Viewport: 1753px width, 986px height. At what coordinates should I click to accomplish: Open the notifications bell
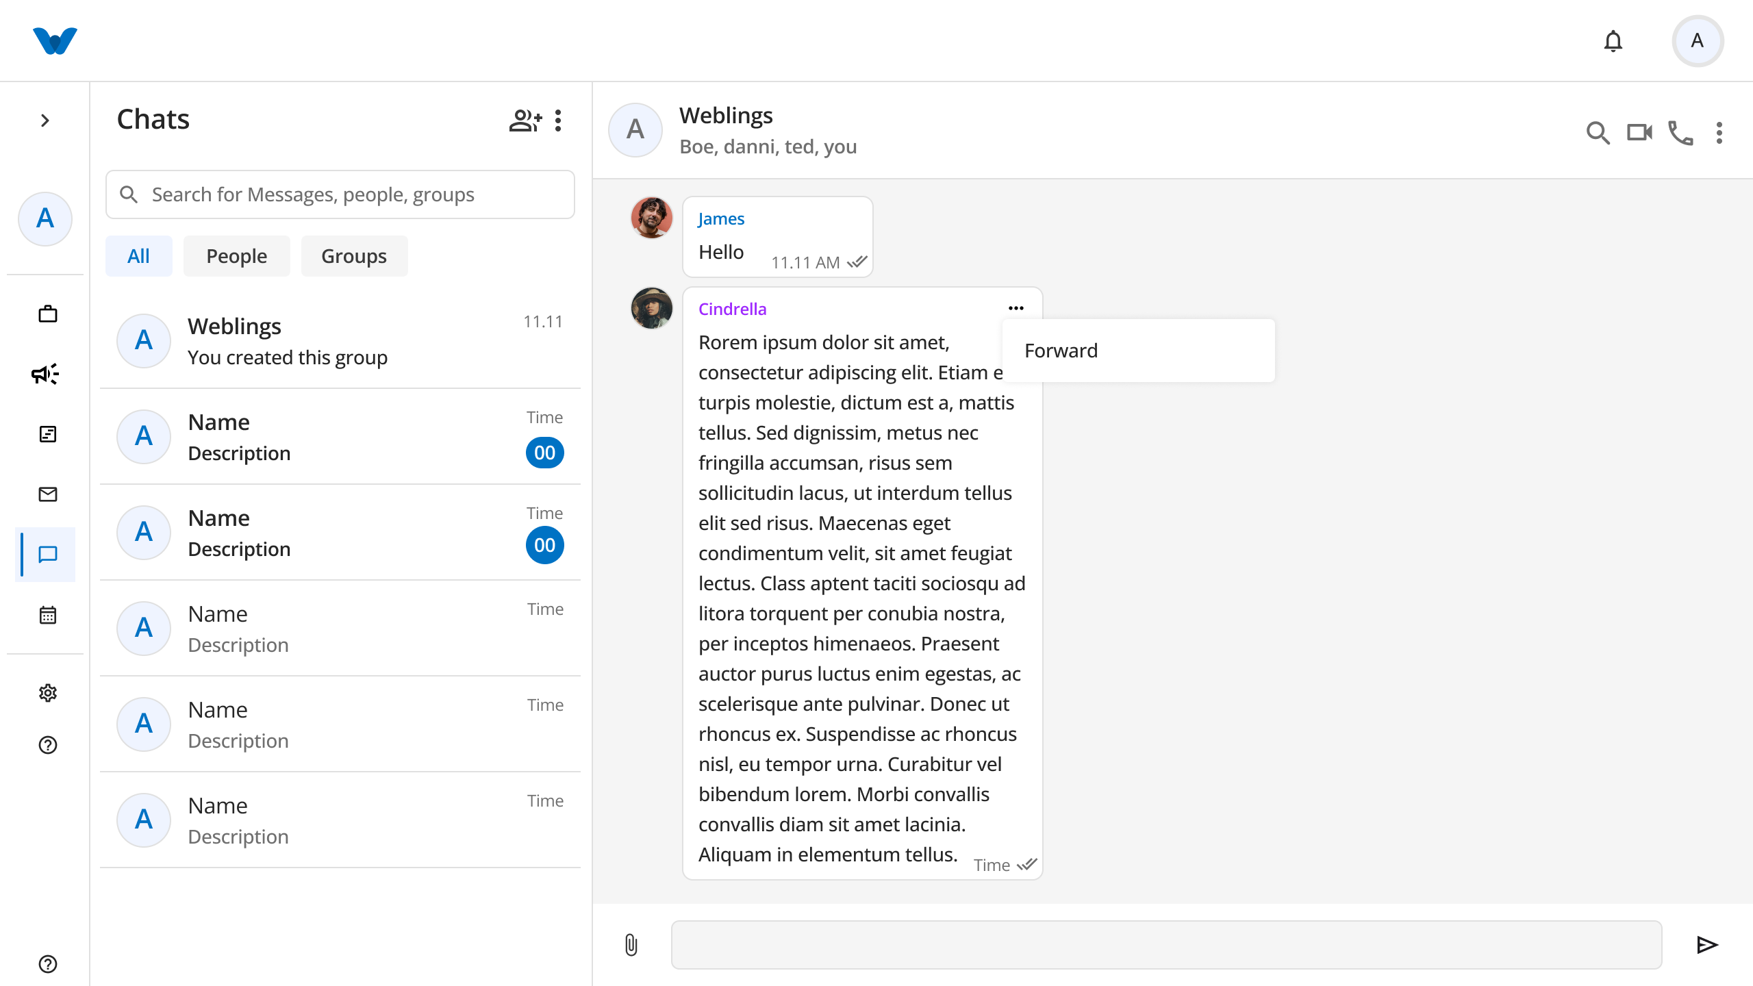1613,41
